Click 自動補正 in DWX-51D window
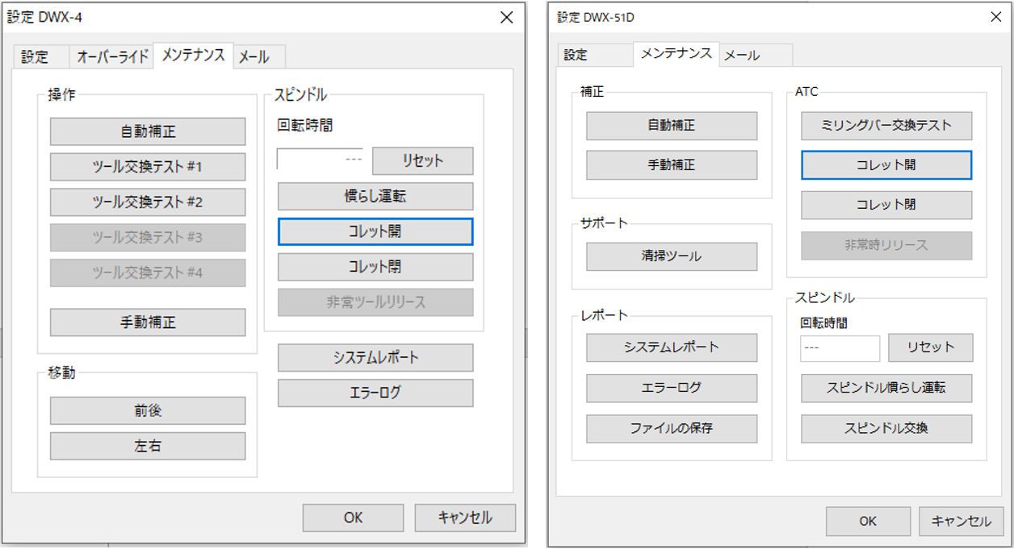Image resolution: width=1014 pixels, height=549 pixels. click(x=672, y=126)
